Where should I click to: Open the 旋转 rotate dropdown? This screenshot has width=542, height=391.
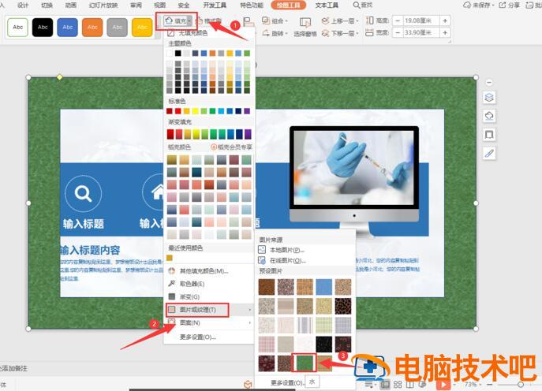click(275, 34)
